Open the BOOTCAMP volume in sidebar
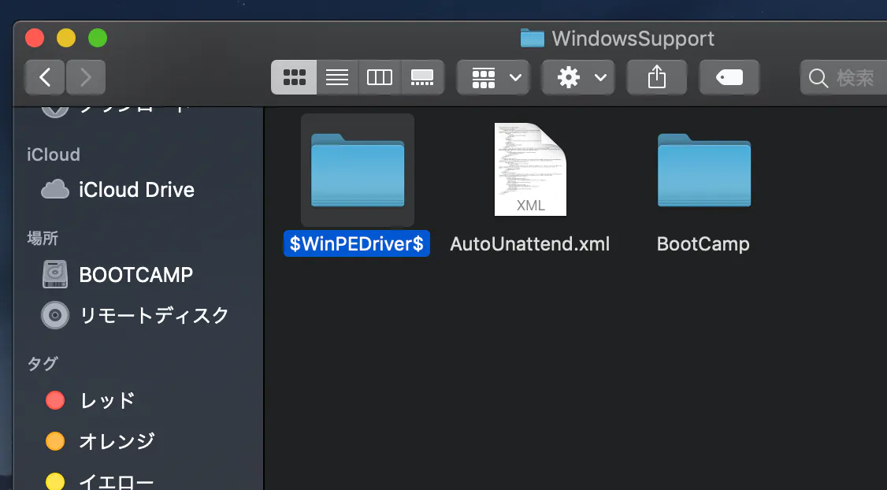 coord(118,274)
